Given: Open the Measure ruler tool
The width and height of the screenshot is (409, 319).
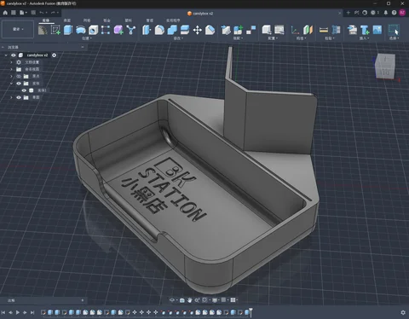Looking at the screenshot, I should pos(324,30).
